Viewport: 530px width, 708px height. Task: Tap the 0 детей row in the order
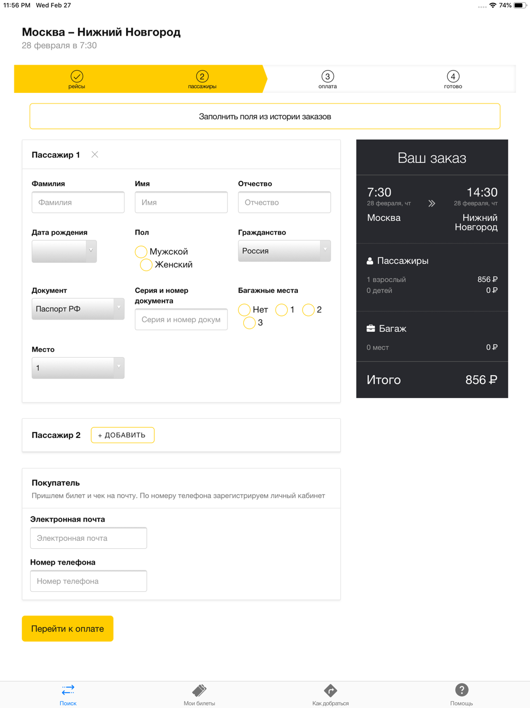(x=432, y=290)
